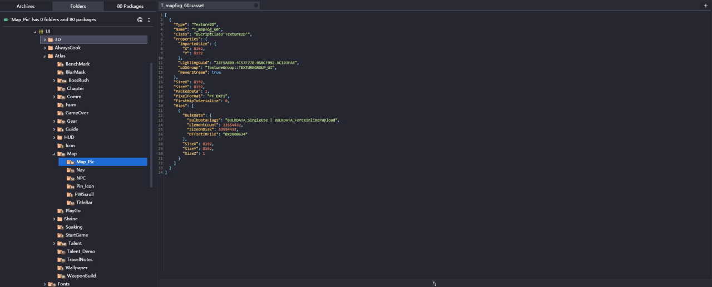The image size is (712, 287).
Task: Add a new tab with plus icon
Action: (706, 6)
